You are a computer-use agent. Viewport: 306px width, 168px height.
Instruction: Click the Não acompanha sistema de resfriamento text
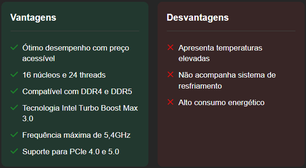(x=227, y=80)
